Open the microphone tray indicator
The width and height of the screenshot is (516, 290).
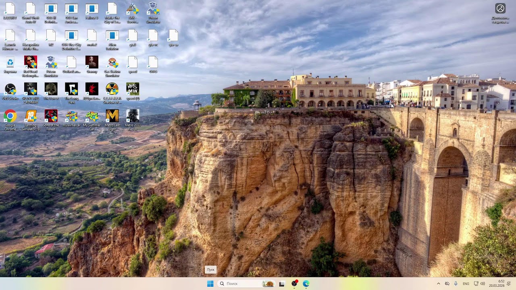(x=456, y=284)
